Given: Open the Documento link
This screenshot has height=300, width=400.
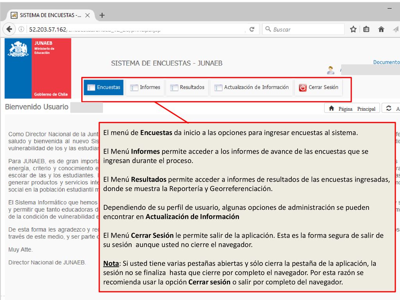Looking at the screenshot, I should 386,62.
